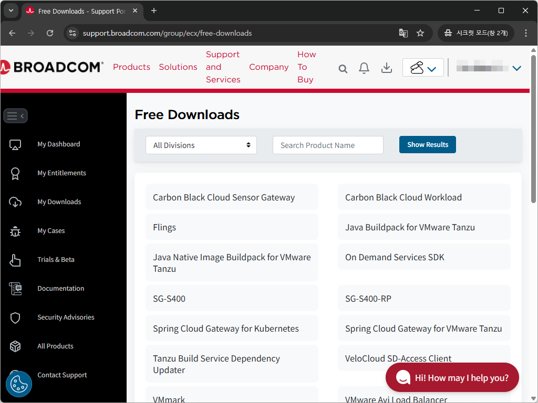Open the site search magnifier icon

[x=343, y=69]
